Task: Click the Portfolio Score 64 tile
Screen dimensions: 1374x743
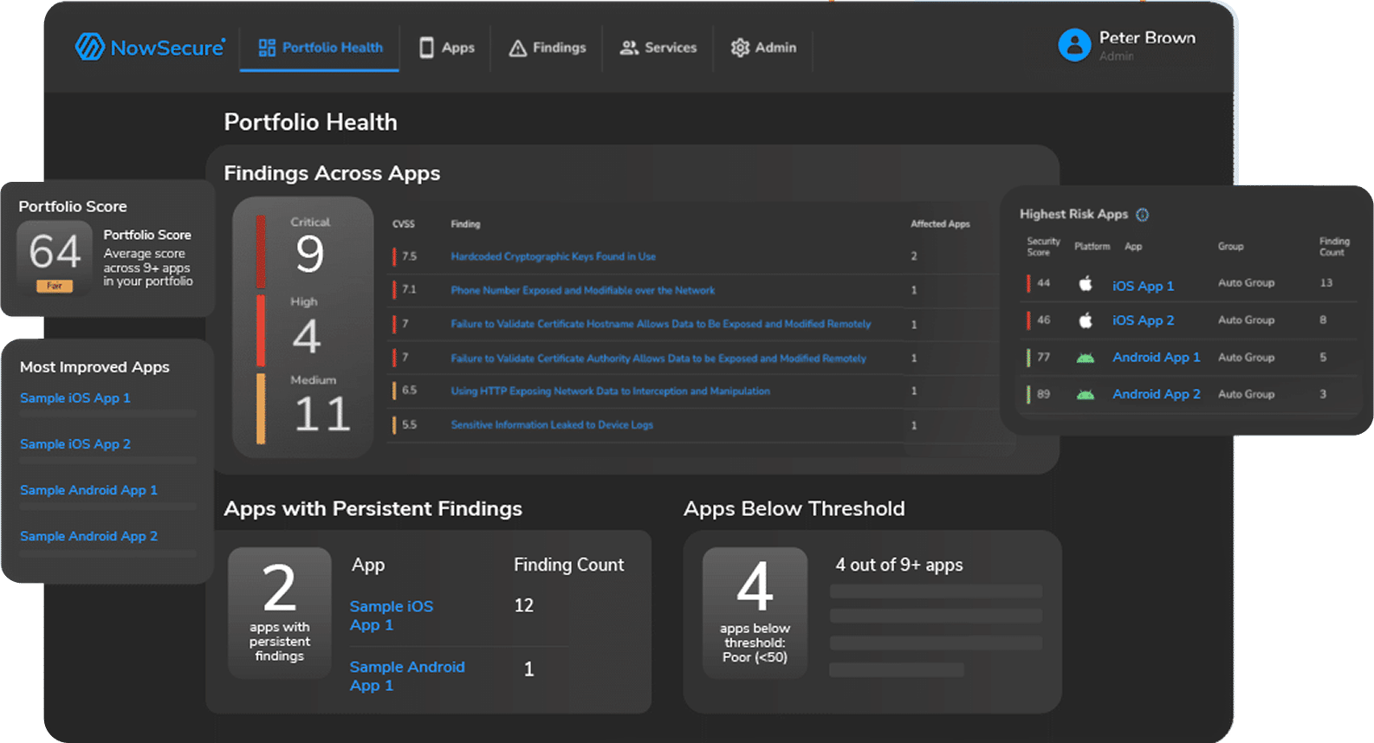Action: (x=55, y=258)
